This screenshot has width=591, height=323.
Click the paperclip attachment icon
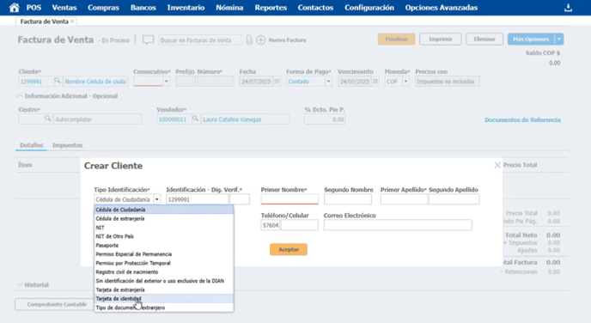tap(249, 40)
